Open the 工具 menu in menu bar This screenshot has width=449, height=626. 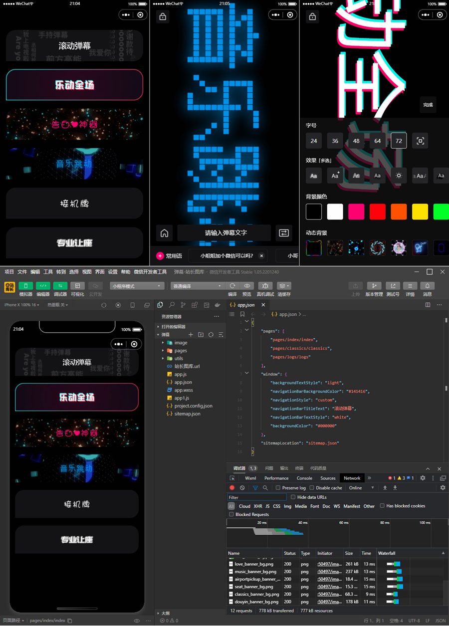tap(48, 272)
